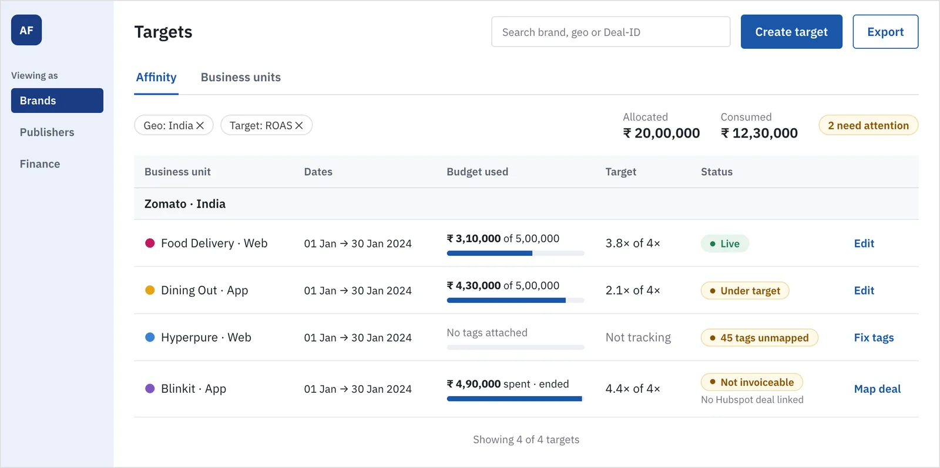The height and width of the screenshot is (468, 940).
Task: Click Showing 4 of 4 targets text
Action: click(526, 440)
